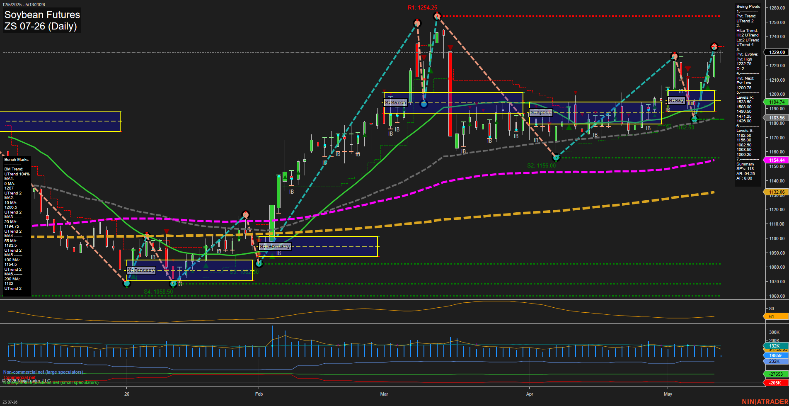Click the 1260.00 price axis label
The height and width of the screenshot is (406, 789).
tap(777, 8)
